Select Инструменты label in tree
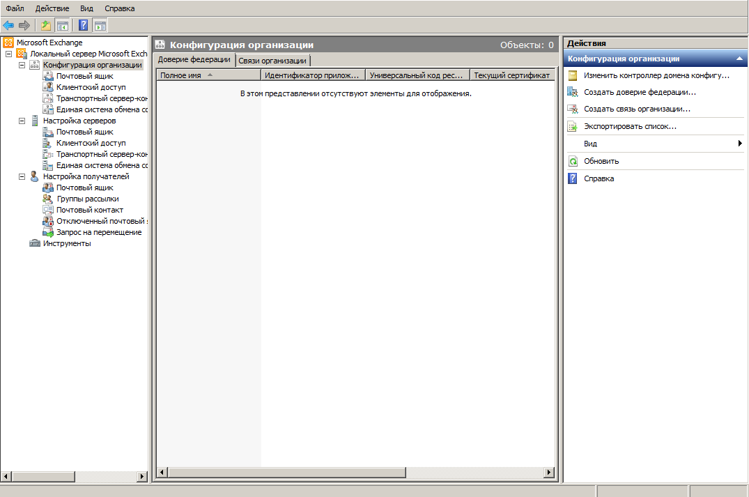Viewport: 749px width, 497px height. pyautogui.click(x=67, y=243)
